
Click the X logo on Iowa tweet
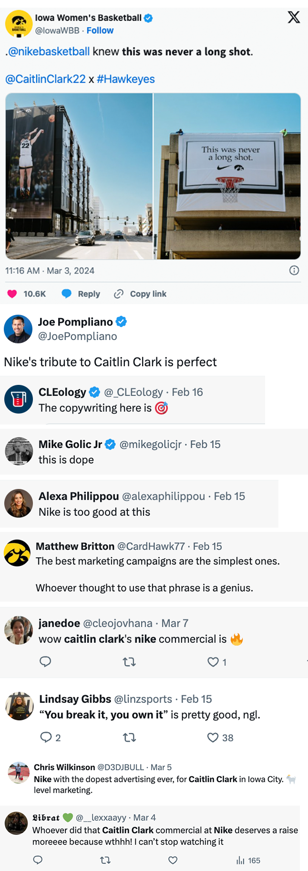294,18
